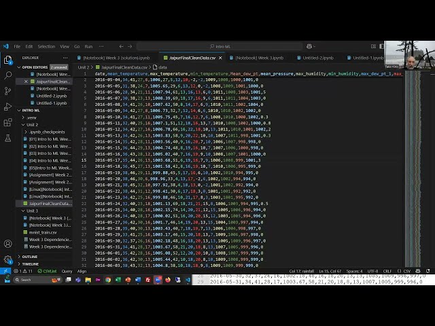Open mnist_train.csv in the explorer
Image resolution: width=435 pixels, height=326 pixels.
pos(43,232)
